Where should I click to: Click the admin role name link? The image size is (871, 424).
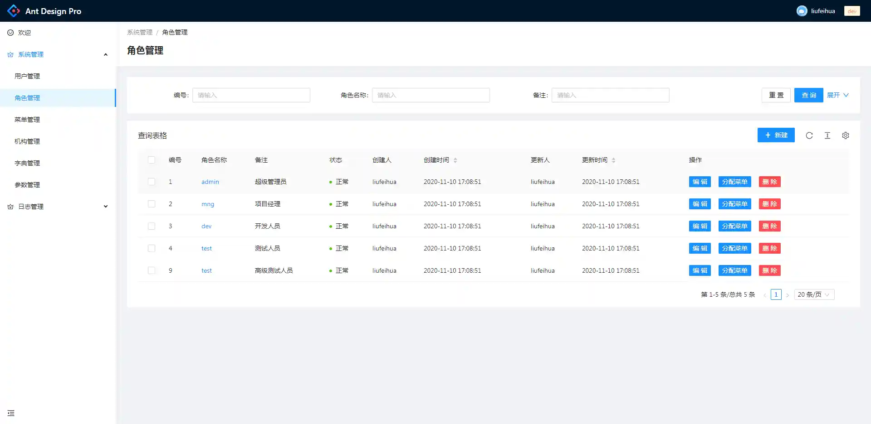(x=210, y=182)
